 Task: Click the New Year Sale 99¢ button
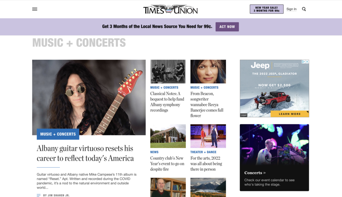267,9
